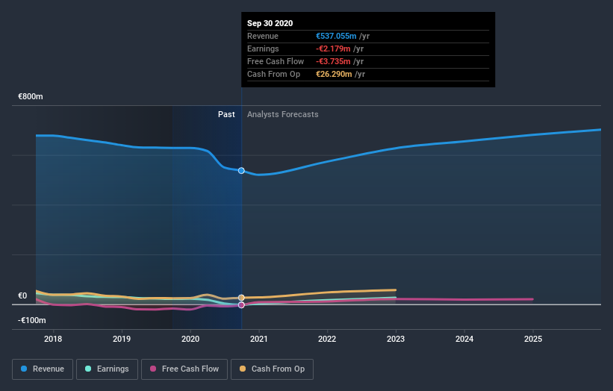Click the €26.290m cash from op value
Viewport: 613px width, 391px height.
(334, 74)
